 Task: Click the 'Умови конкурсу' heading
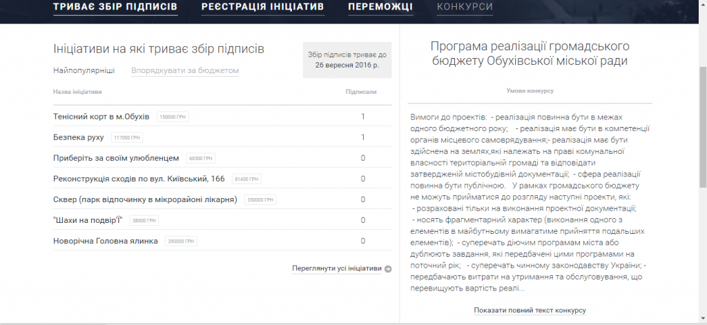click(530, 90)
